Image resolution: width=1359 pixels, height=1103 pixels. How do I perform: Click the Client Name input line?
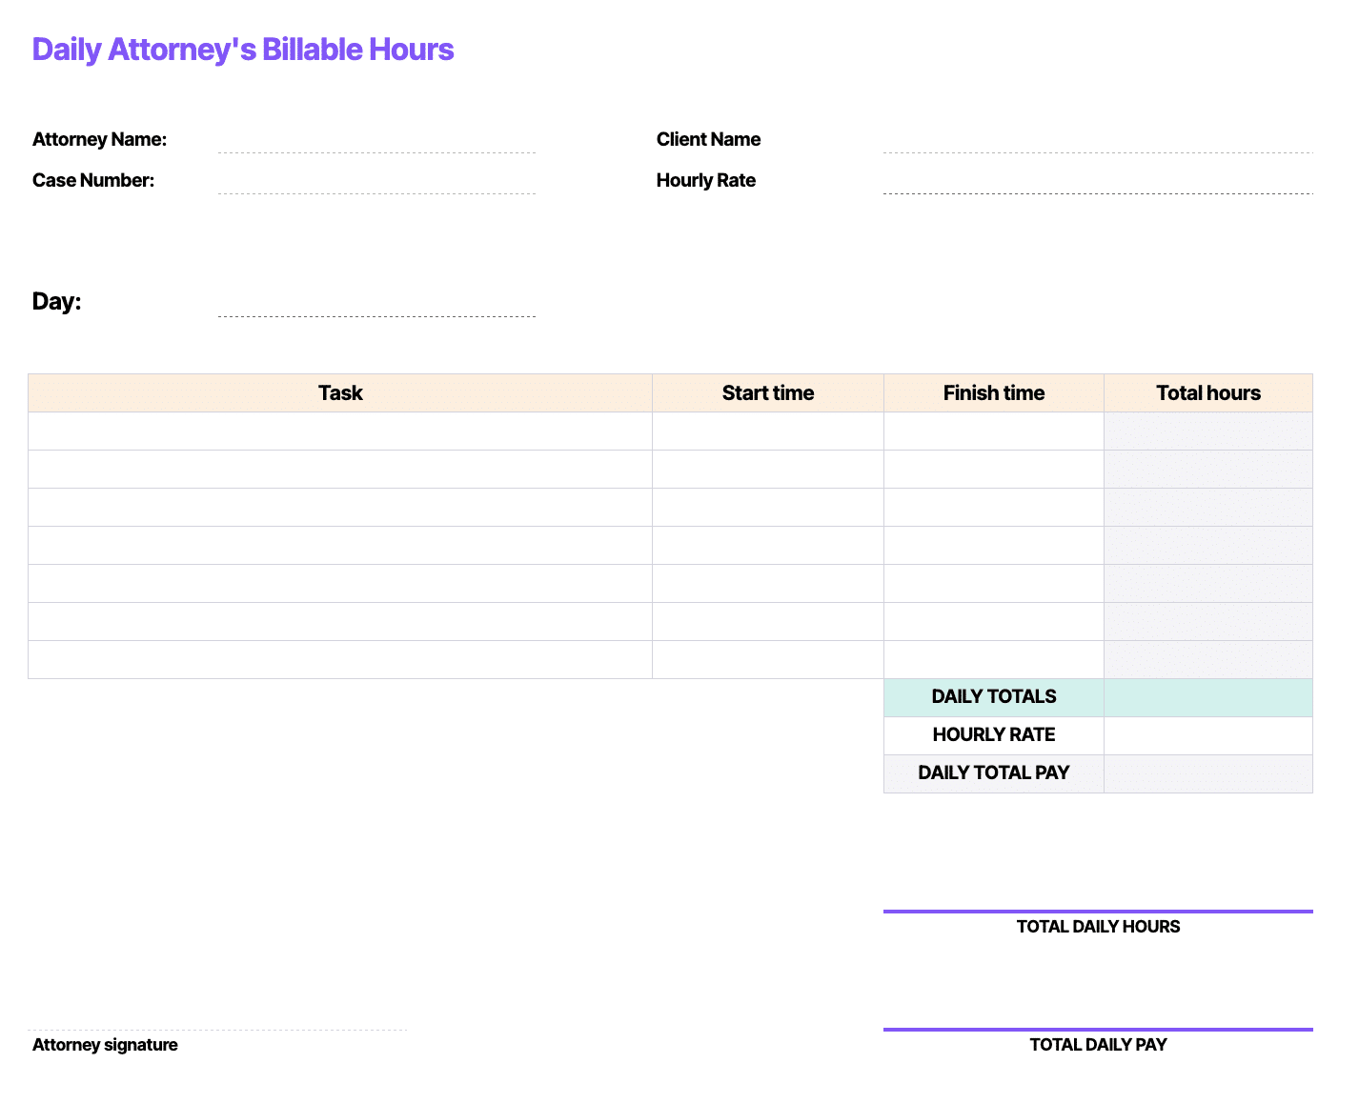click(1098, 141)
